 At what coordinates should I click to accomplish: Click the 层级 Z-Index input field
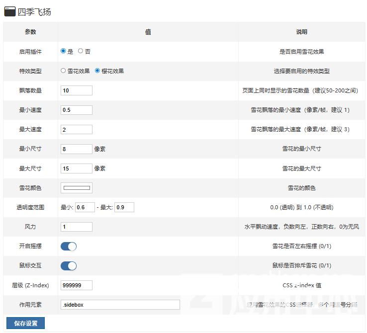tap(76, 285)
